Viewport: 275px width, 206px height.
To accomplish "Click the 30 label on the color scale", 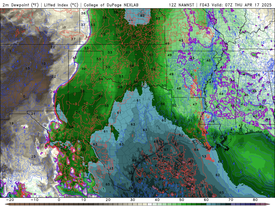I will [133, 200].
